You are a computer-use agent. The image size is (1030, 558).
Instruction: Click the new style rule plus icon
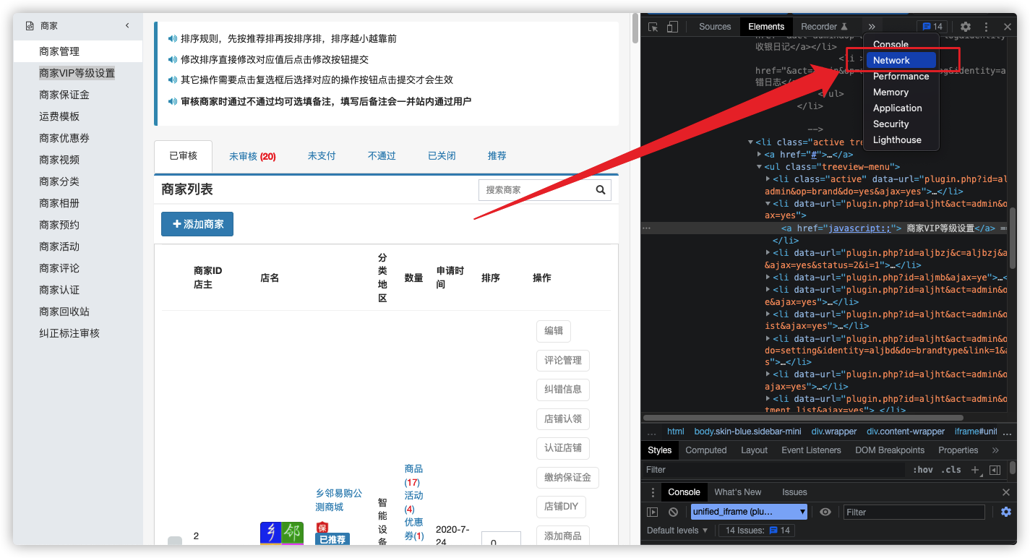974,470
